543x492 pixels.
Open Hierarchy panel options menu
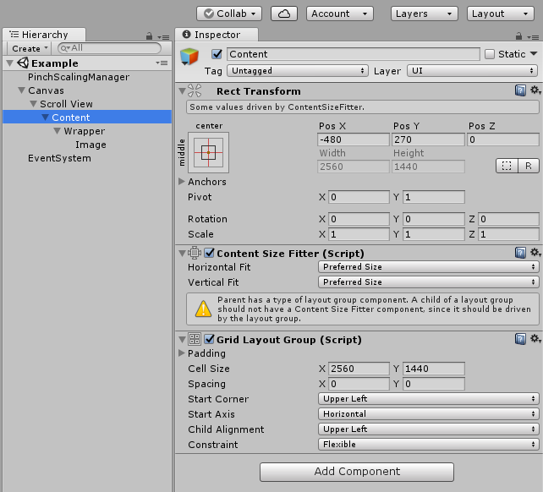[163, 37]
